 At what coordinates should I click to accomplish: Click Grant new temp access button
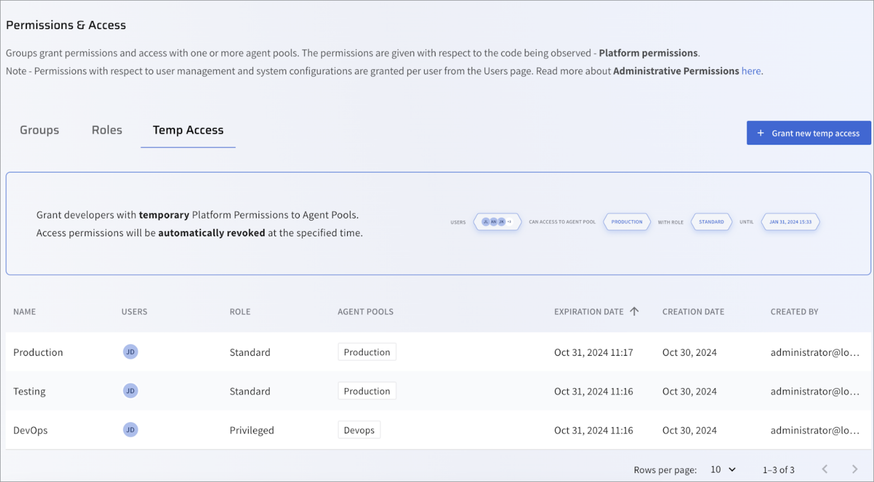point(809,133)
